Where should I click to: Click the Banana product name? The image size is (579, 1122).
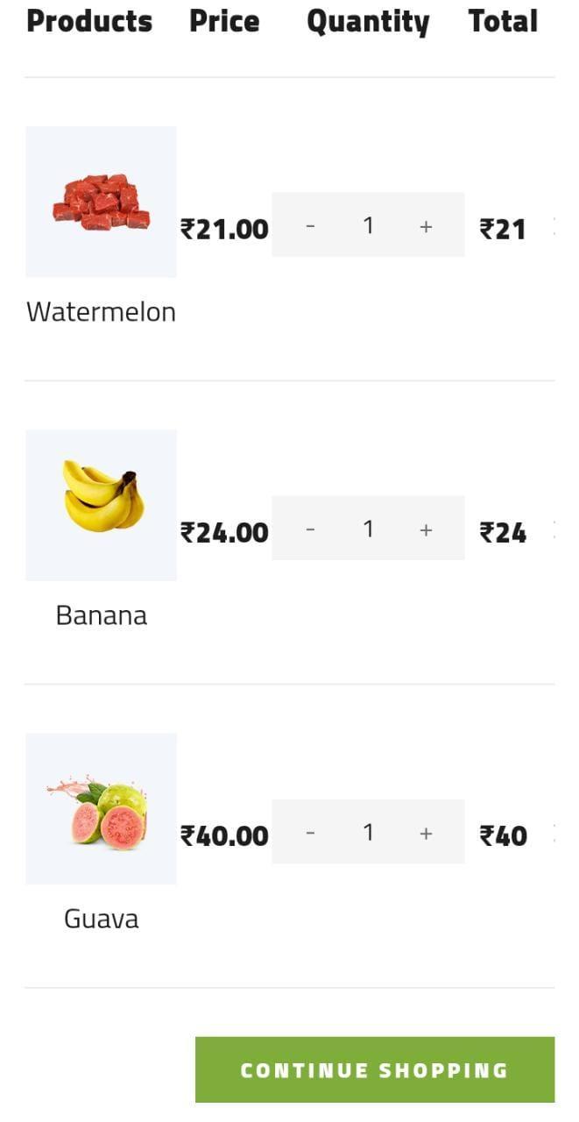pyautogui.click(x=101, y=615)
